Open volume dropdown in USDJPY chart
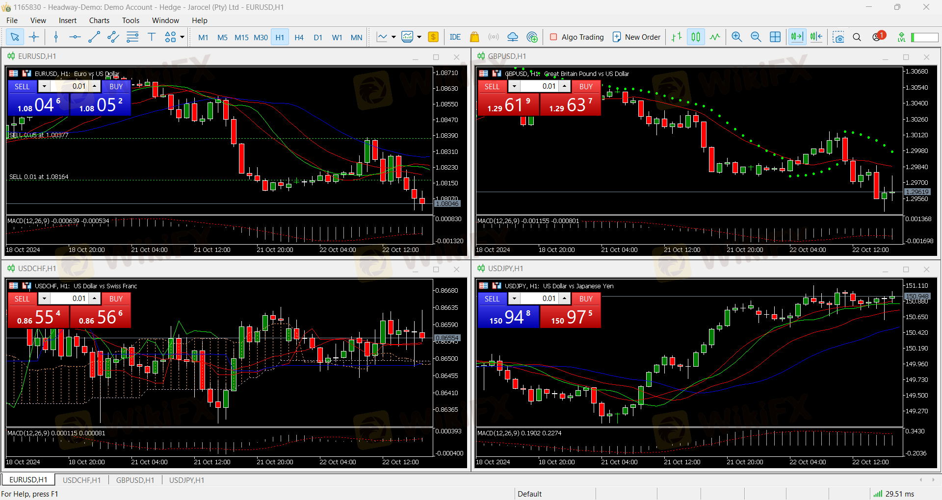942x500 pixels. 514,299
